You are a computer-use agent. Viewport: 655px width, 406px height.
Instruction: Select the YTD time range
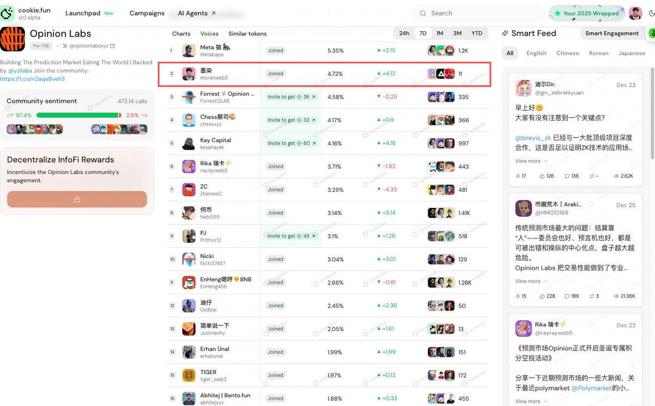[477, 33]
